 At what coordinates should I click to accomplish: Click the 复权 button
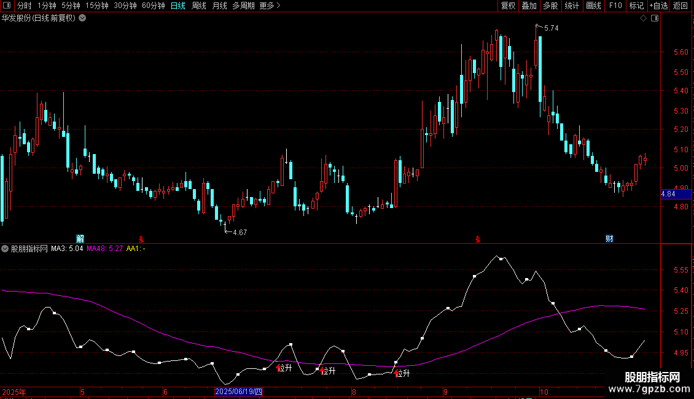point(508,6)
